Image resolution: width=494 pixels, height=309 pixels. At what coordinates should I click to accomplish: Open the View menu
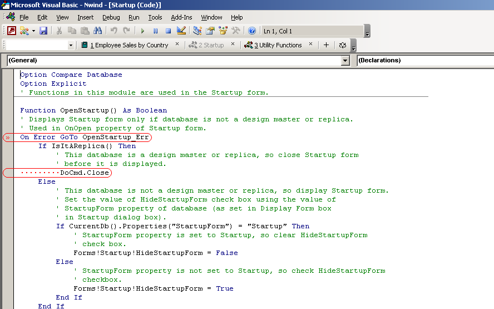pos(62,17)
